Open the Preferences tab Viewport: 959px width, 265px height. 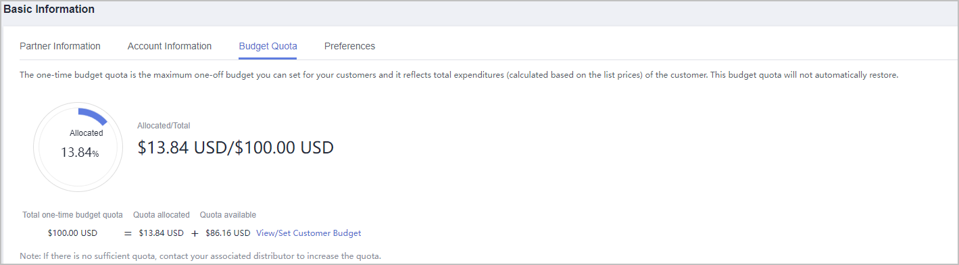(x=349, y=46)
